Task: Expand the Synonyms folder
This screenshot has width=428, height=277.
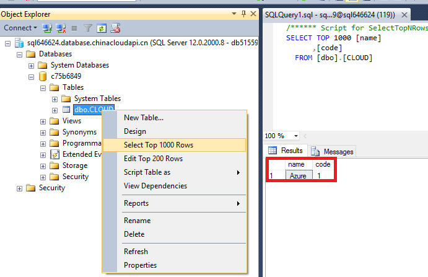Action: [43, 133]
